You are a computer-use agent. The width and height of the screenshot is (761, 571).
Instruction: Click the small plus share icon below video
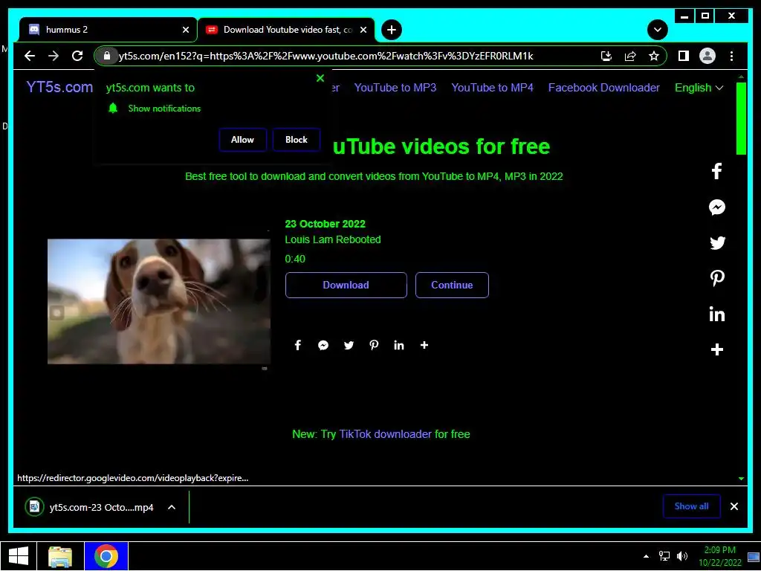pos(424,345)
